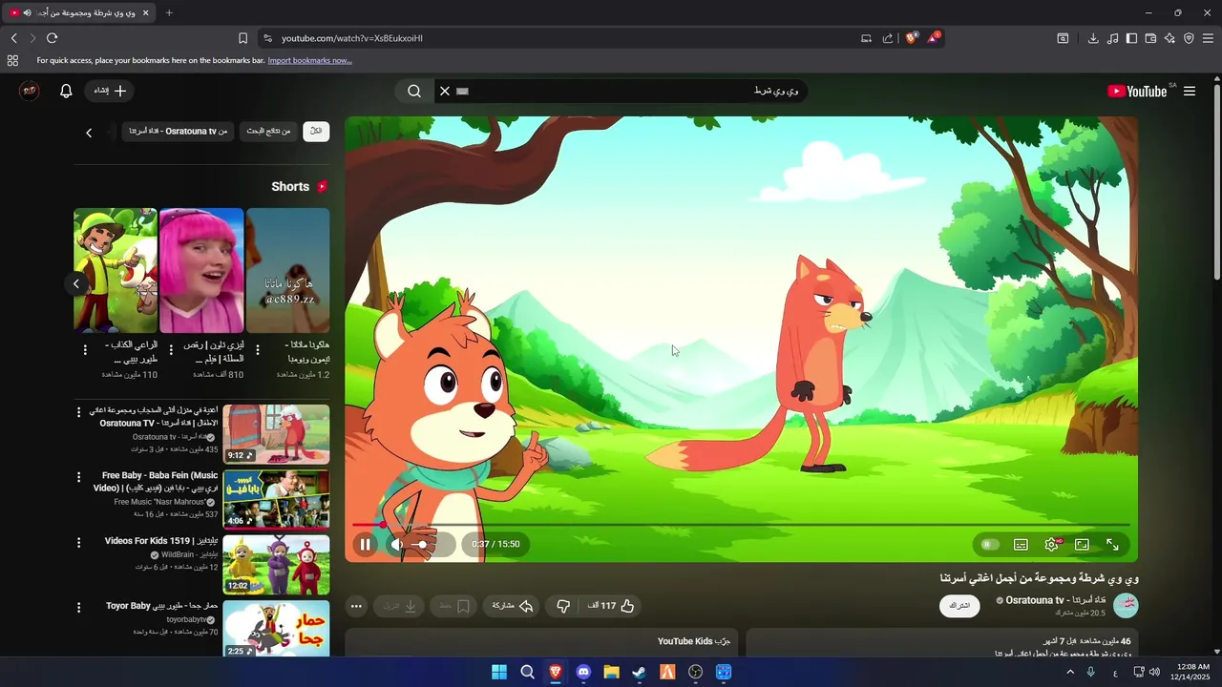Like the video with thumbs up

coord(612,606)
